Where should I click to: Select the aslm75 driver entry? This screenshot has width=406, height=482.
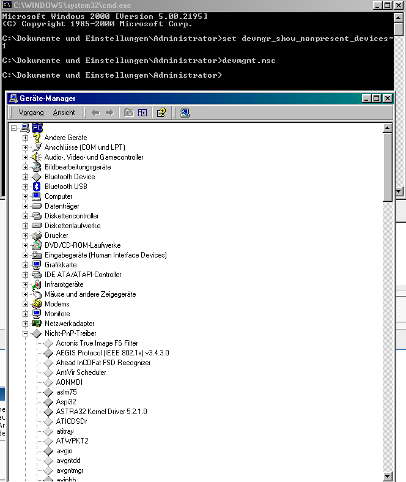(x=67, y=392)
